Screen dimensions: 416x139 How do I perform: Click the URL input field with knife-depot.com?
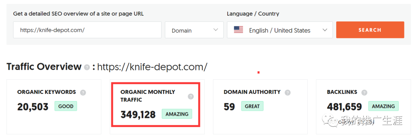[x=87, y=30]
